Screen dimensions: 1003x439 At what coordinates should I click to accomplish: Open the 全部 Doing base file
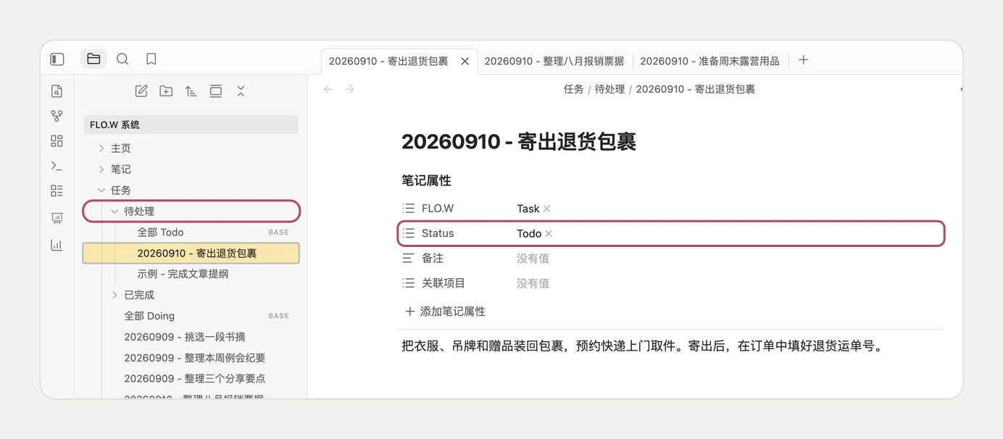(149, 316)
